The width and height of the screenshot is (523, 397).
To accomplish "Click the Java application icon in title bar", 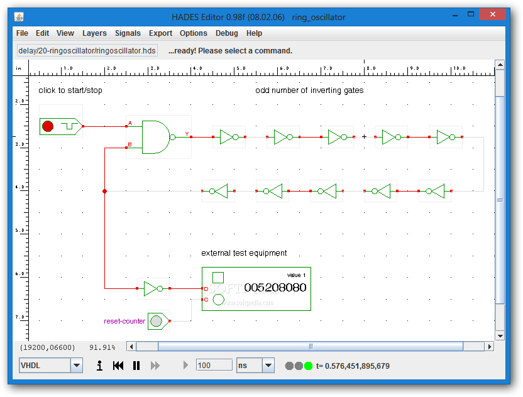I will (x=19, y=17).
